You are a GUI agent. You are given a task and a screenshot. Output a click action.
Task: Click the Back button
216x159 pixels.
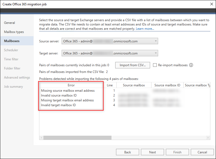128,152
